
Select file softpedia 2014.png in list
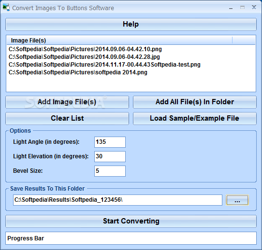tap(78, 72)
